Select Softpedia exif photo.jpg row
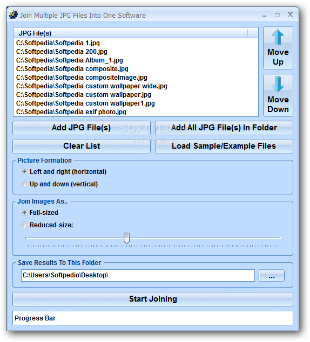The image size is (310, 342). coord(136,112)
